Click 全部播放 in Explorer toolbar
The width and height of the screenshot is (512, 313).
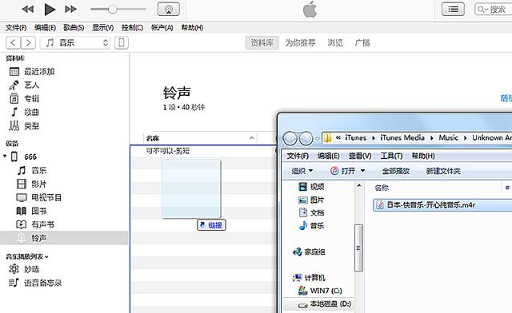pyautogui.click(x=396, y=171)
